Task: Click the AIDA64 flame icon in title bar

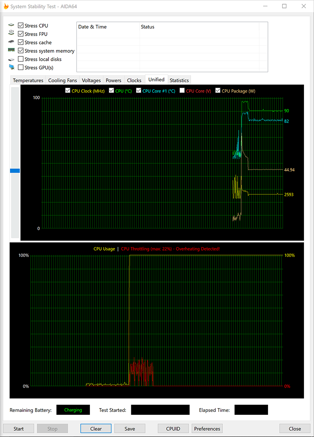Action: coord(6,6)
